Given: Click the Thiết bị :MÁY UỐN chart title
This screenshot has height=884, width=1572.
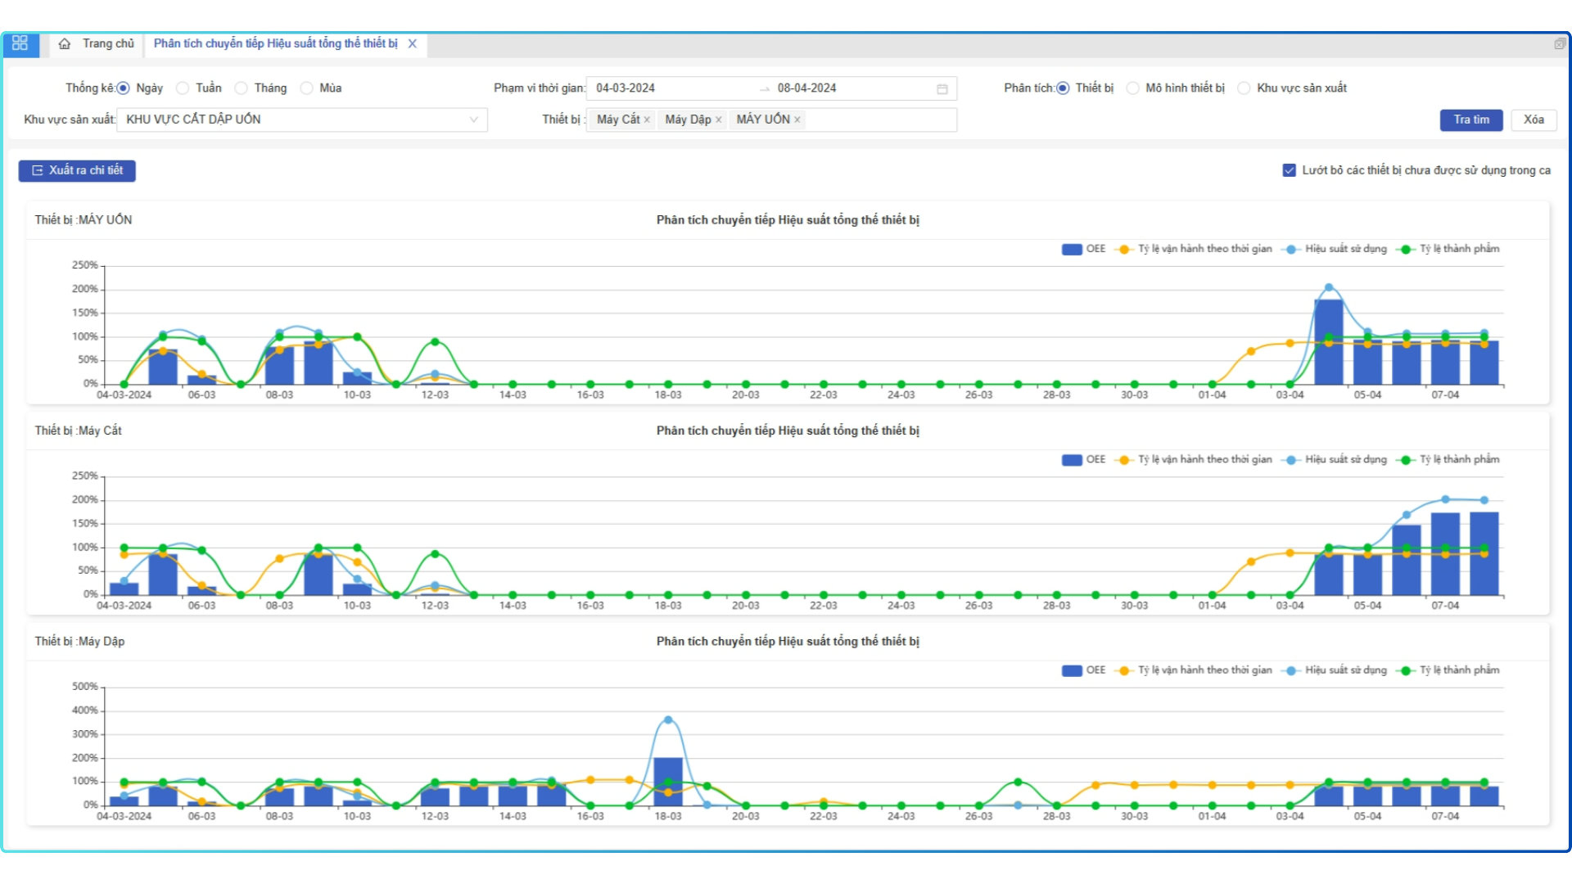Looking at the screenshot, I should (x=84, y=220).
